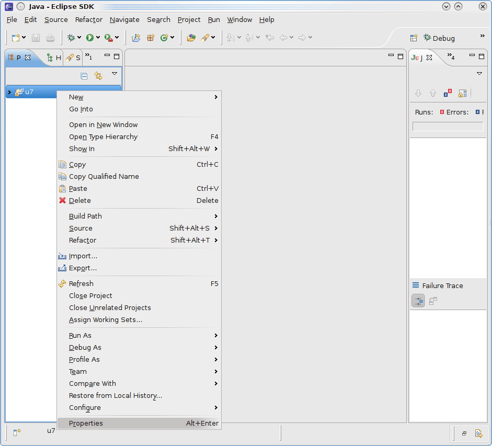This screenshot has height=446, width=492.
Task: Click the JUnit progress bar
Action: tap(448, 127)
